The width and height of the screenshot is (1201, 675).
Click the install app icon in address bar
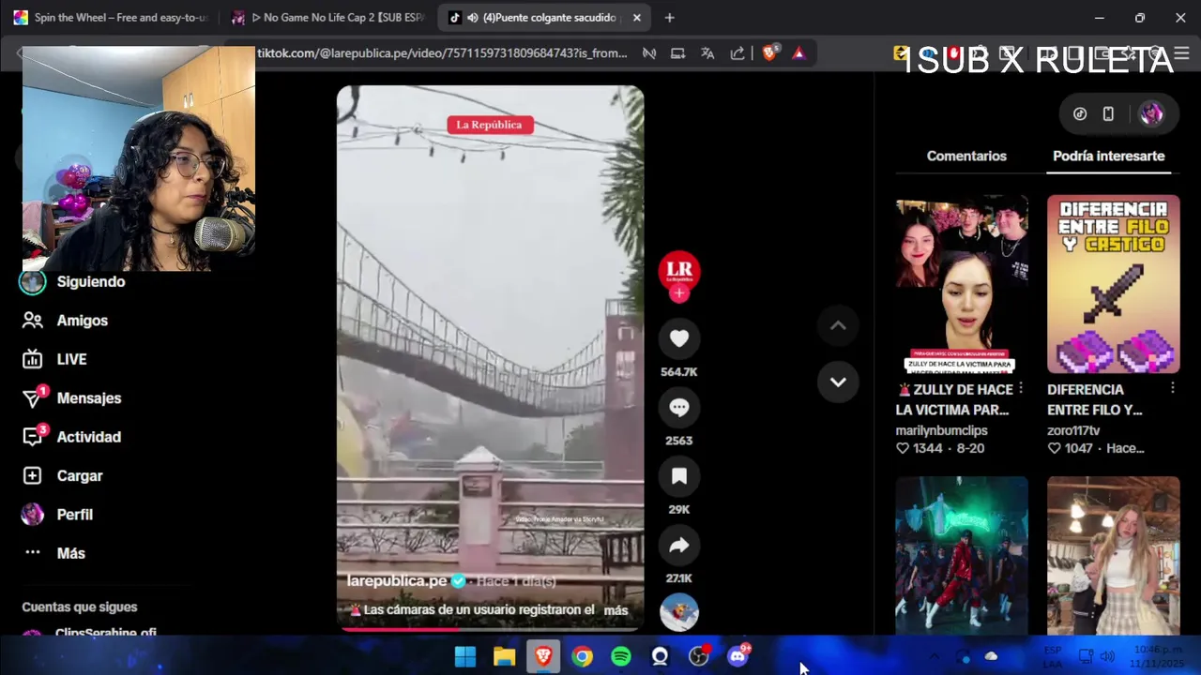click(677, 53)
